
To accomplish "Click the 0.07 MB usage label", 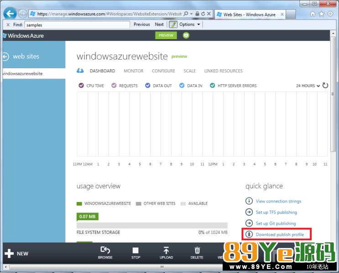I will point(87,217).
